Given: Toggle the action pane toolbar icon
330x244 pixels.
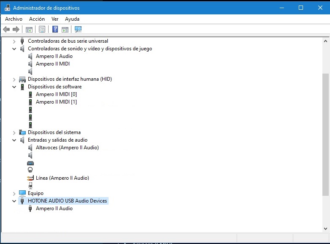Looking at the screenshot, I should coord(65,30).
